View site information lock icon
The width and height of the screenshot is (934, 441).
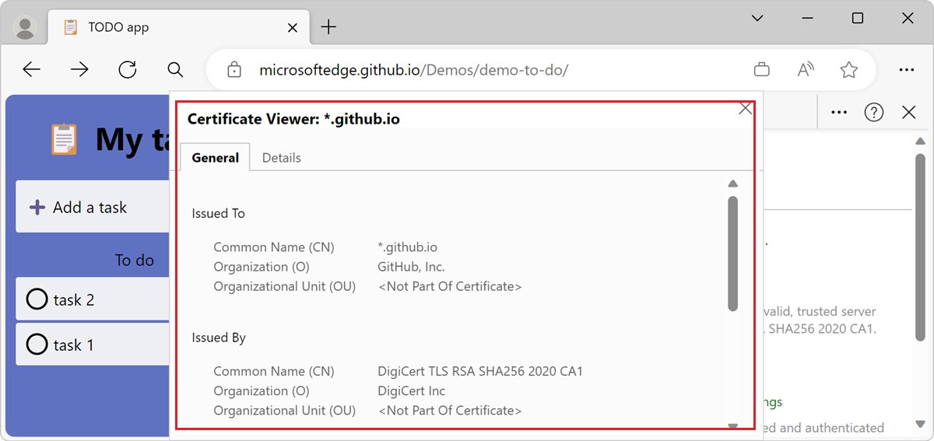pyautogui.click(x=233, y=70)
